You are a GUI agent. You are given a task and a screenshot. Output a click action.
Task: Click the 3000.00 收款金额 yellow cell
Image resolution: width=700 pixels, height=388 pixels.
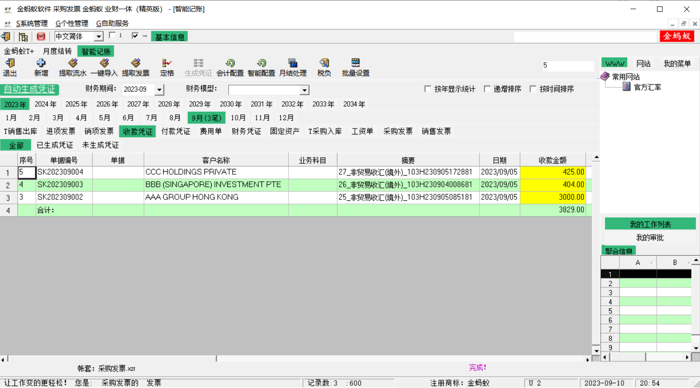coord(553,197)
